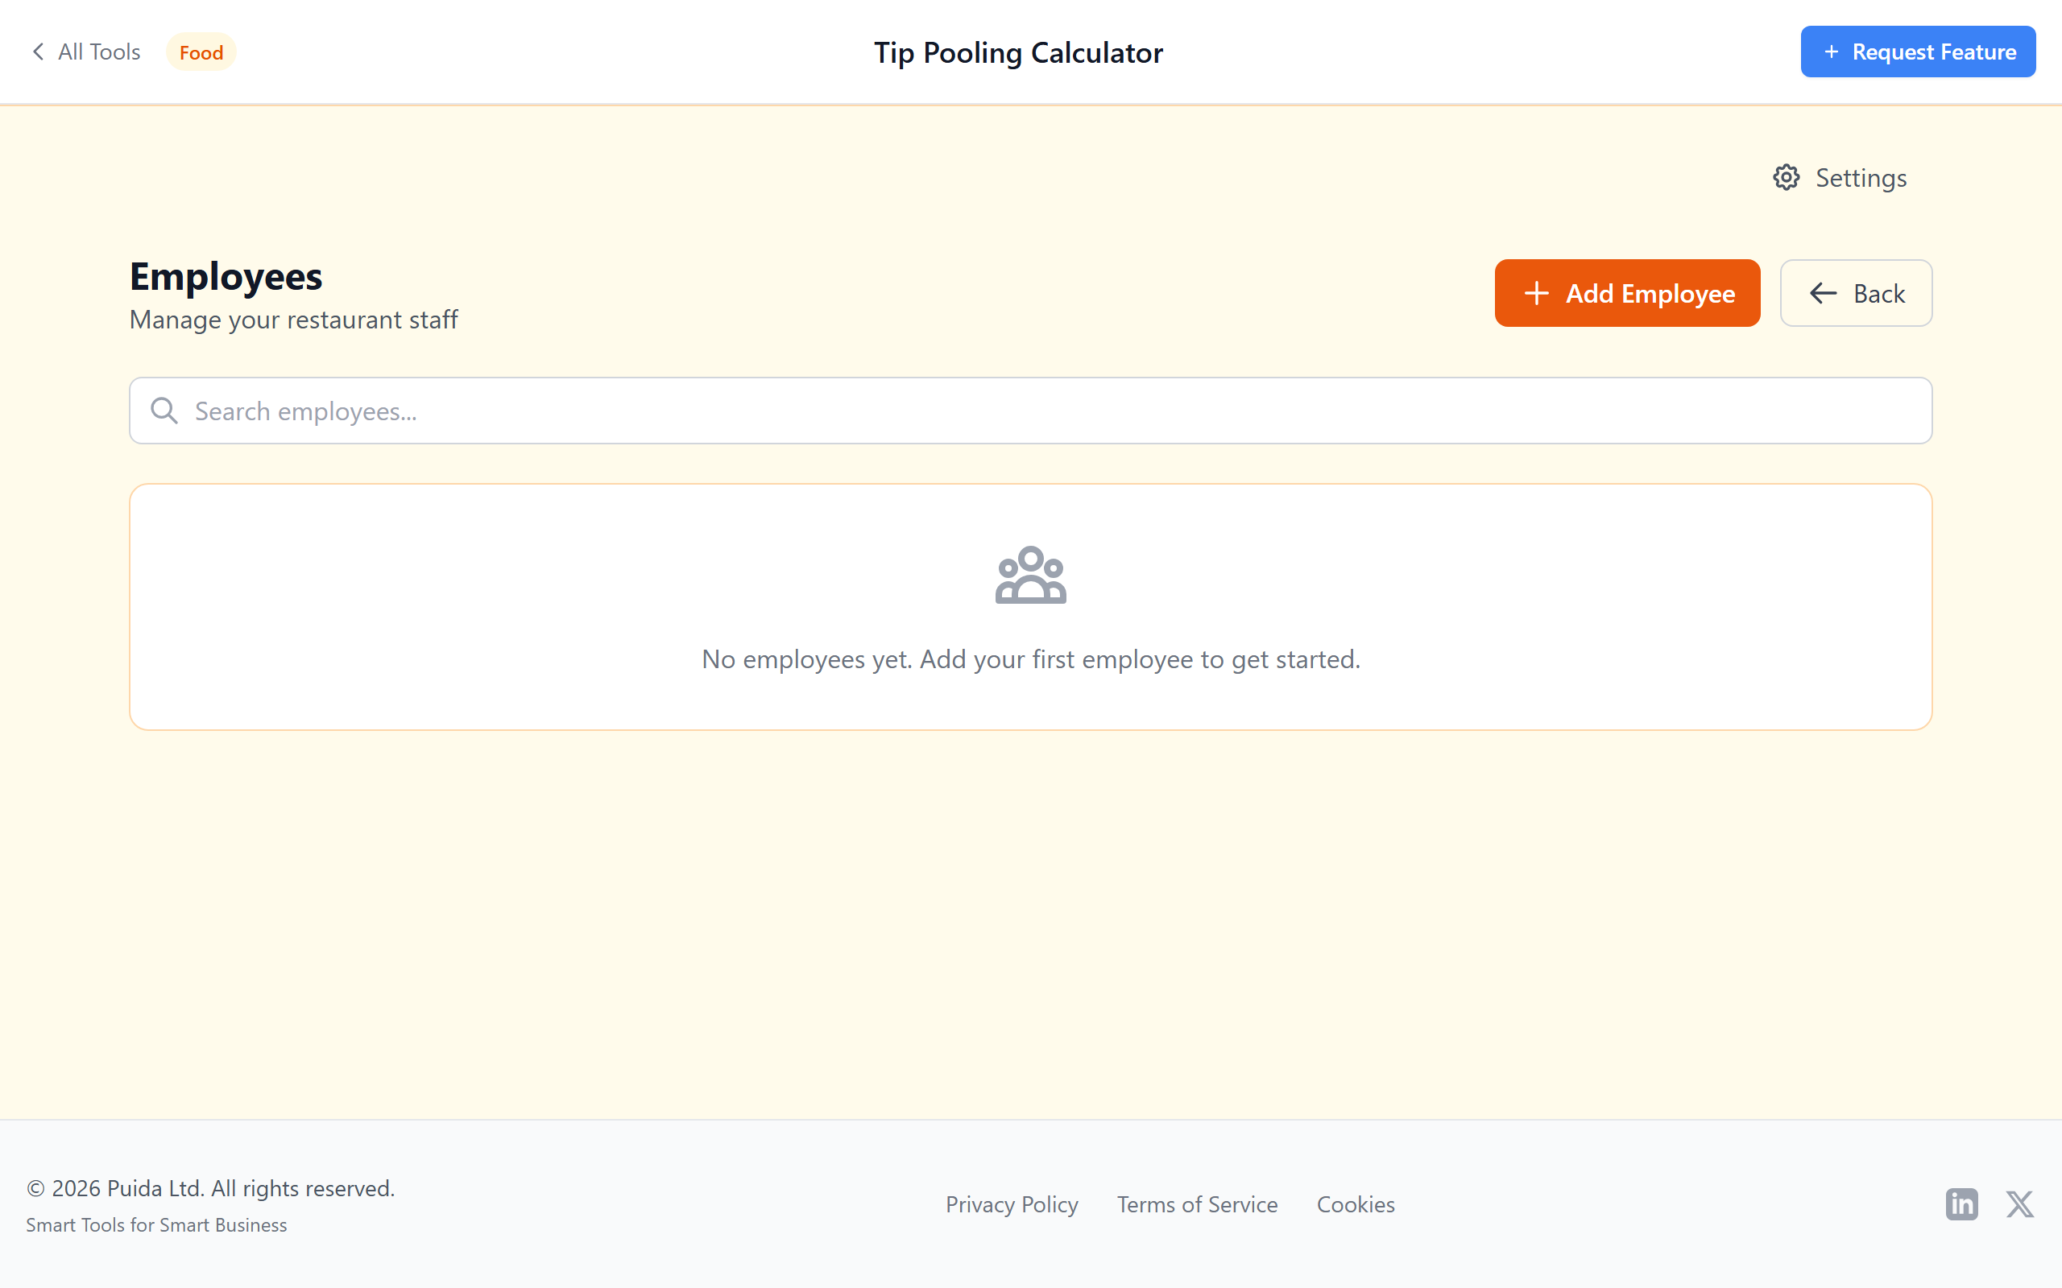Click the no employees yet message area
This screenshot has width=2062, height=1288.
pos(1030,658)
